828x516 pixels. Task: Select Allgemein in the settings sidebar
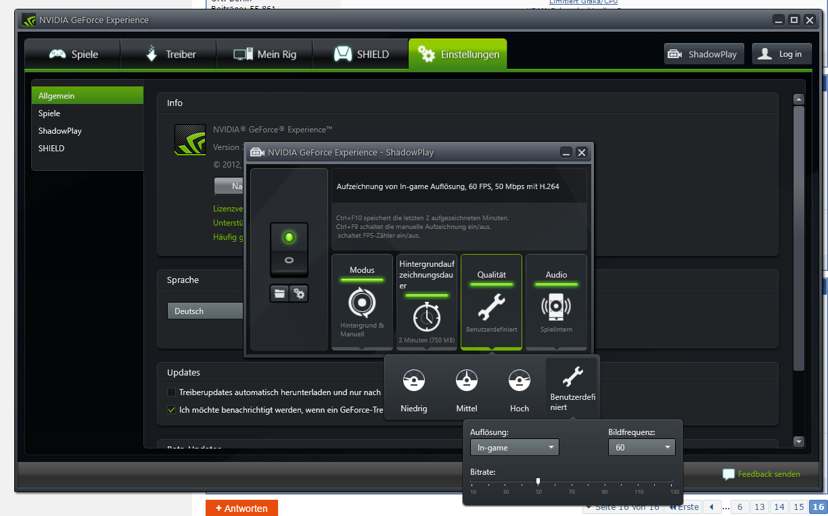(x=87, y=96)
